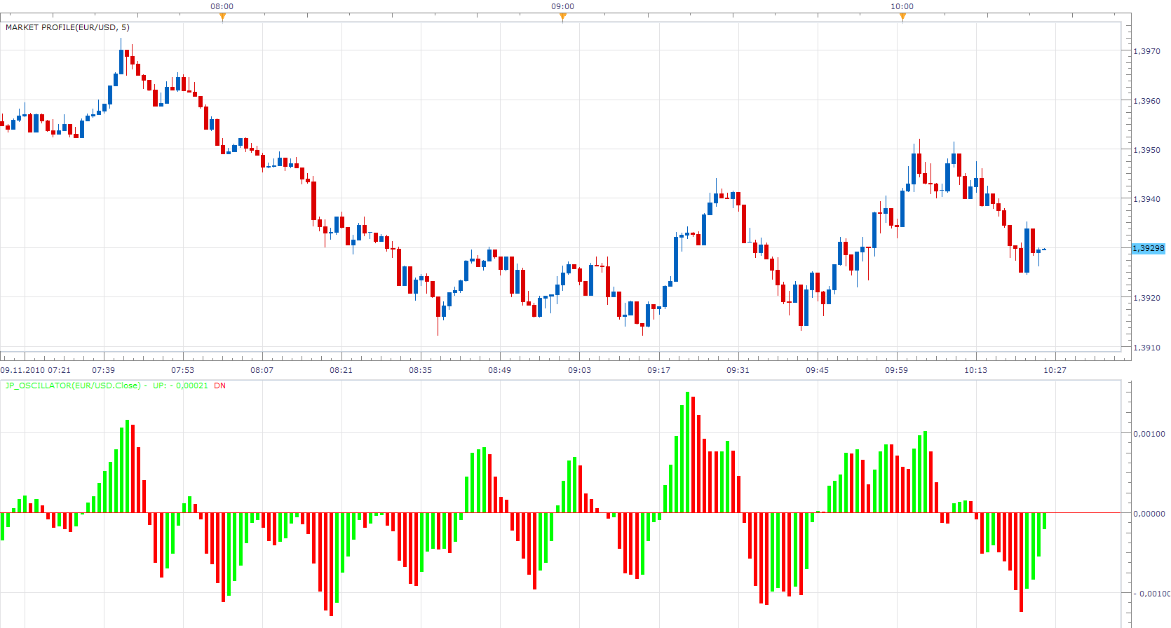Click the 10:13 time axis label
Screen dimensions: 1171x628
975,370
